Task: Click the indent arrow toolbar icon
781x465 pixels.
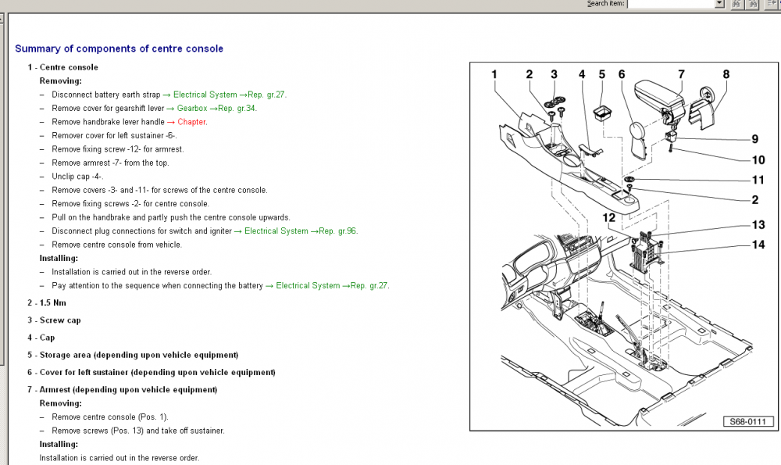Action: click(772, 4)
